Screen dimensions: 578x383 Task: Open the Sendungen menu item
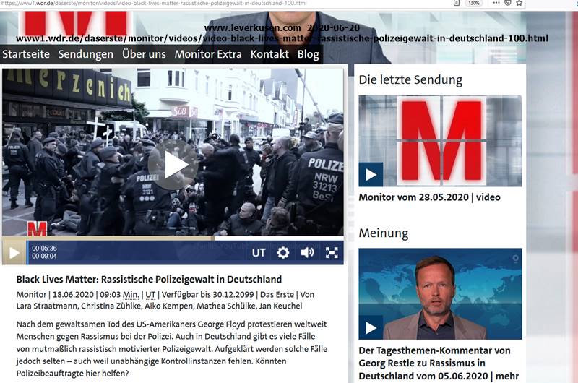click(85, 54)
